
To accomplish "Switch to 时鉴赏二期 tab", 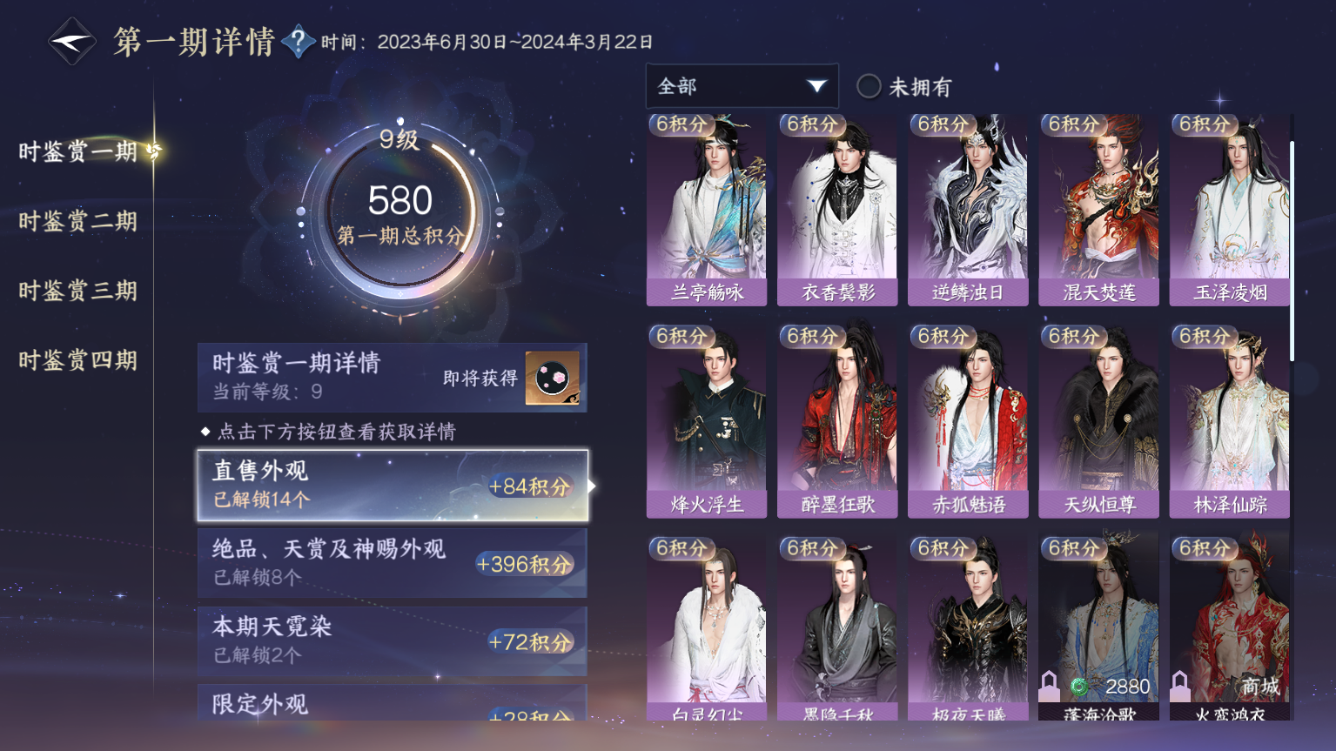I will tap(78, 221).
